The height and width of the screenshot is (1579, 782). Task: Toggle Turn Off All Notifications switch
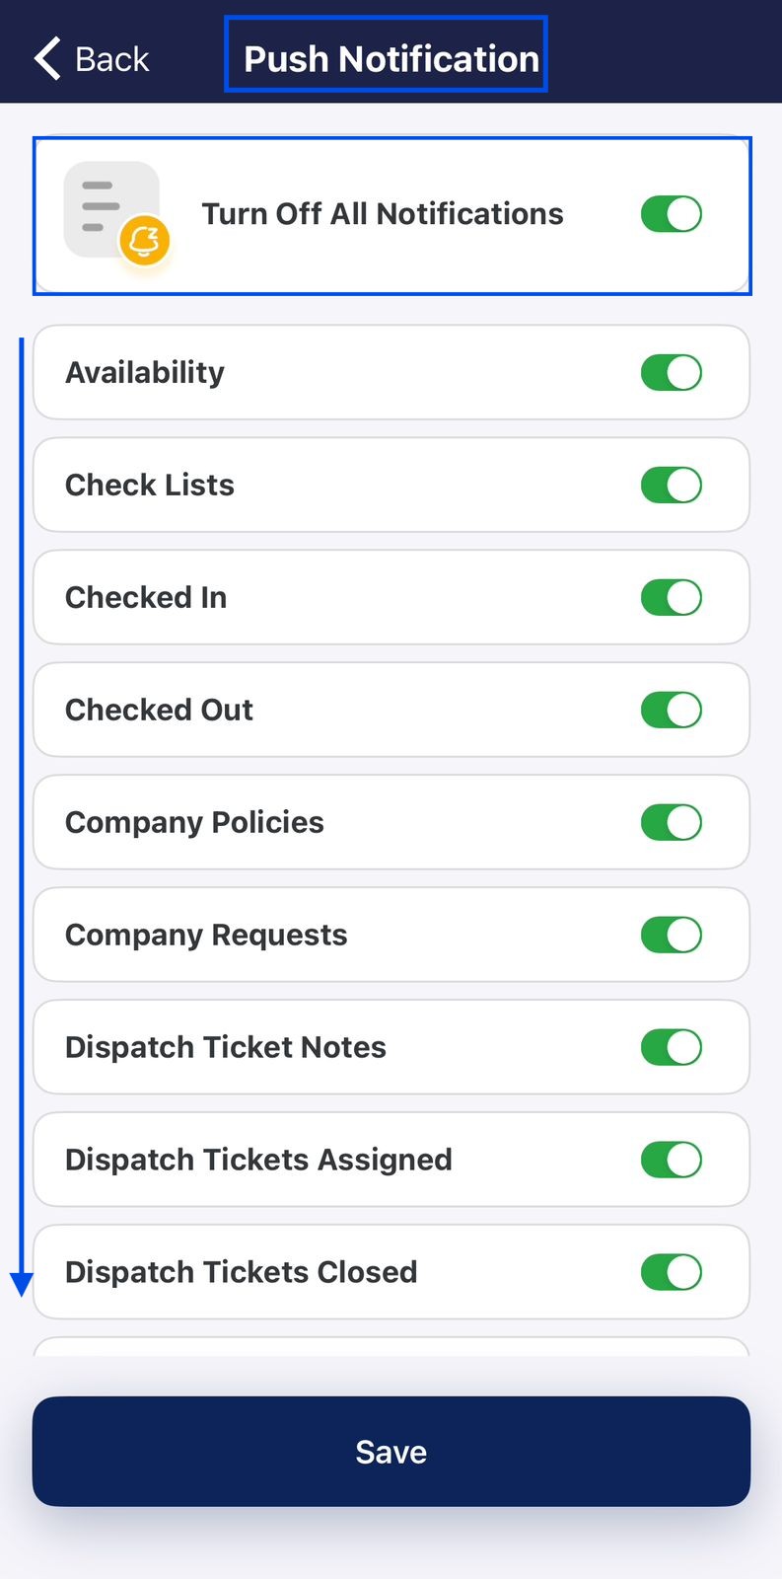click(672, 213)
